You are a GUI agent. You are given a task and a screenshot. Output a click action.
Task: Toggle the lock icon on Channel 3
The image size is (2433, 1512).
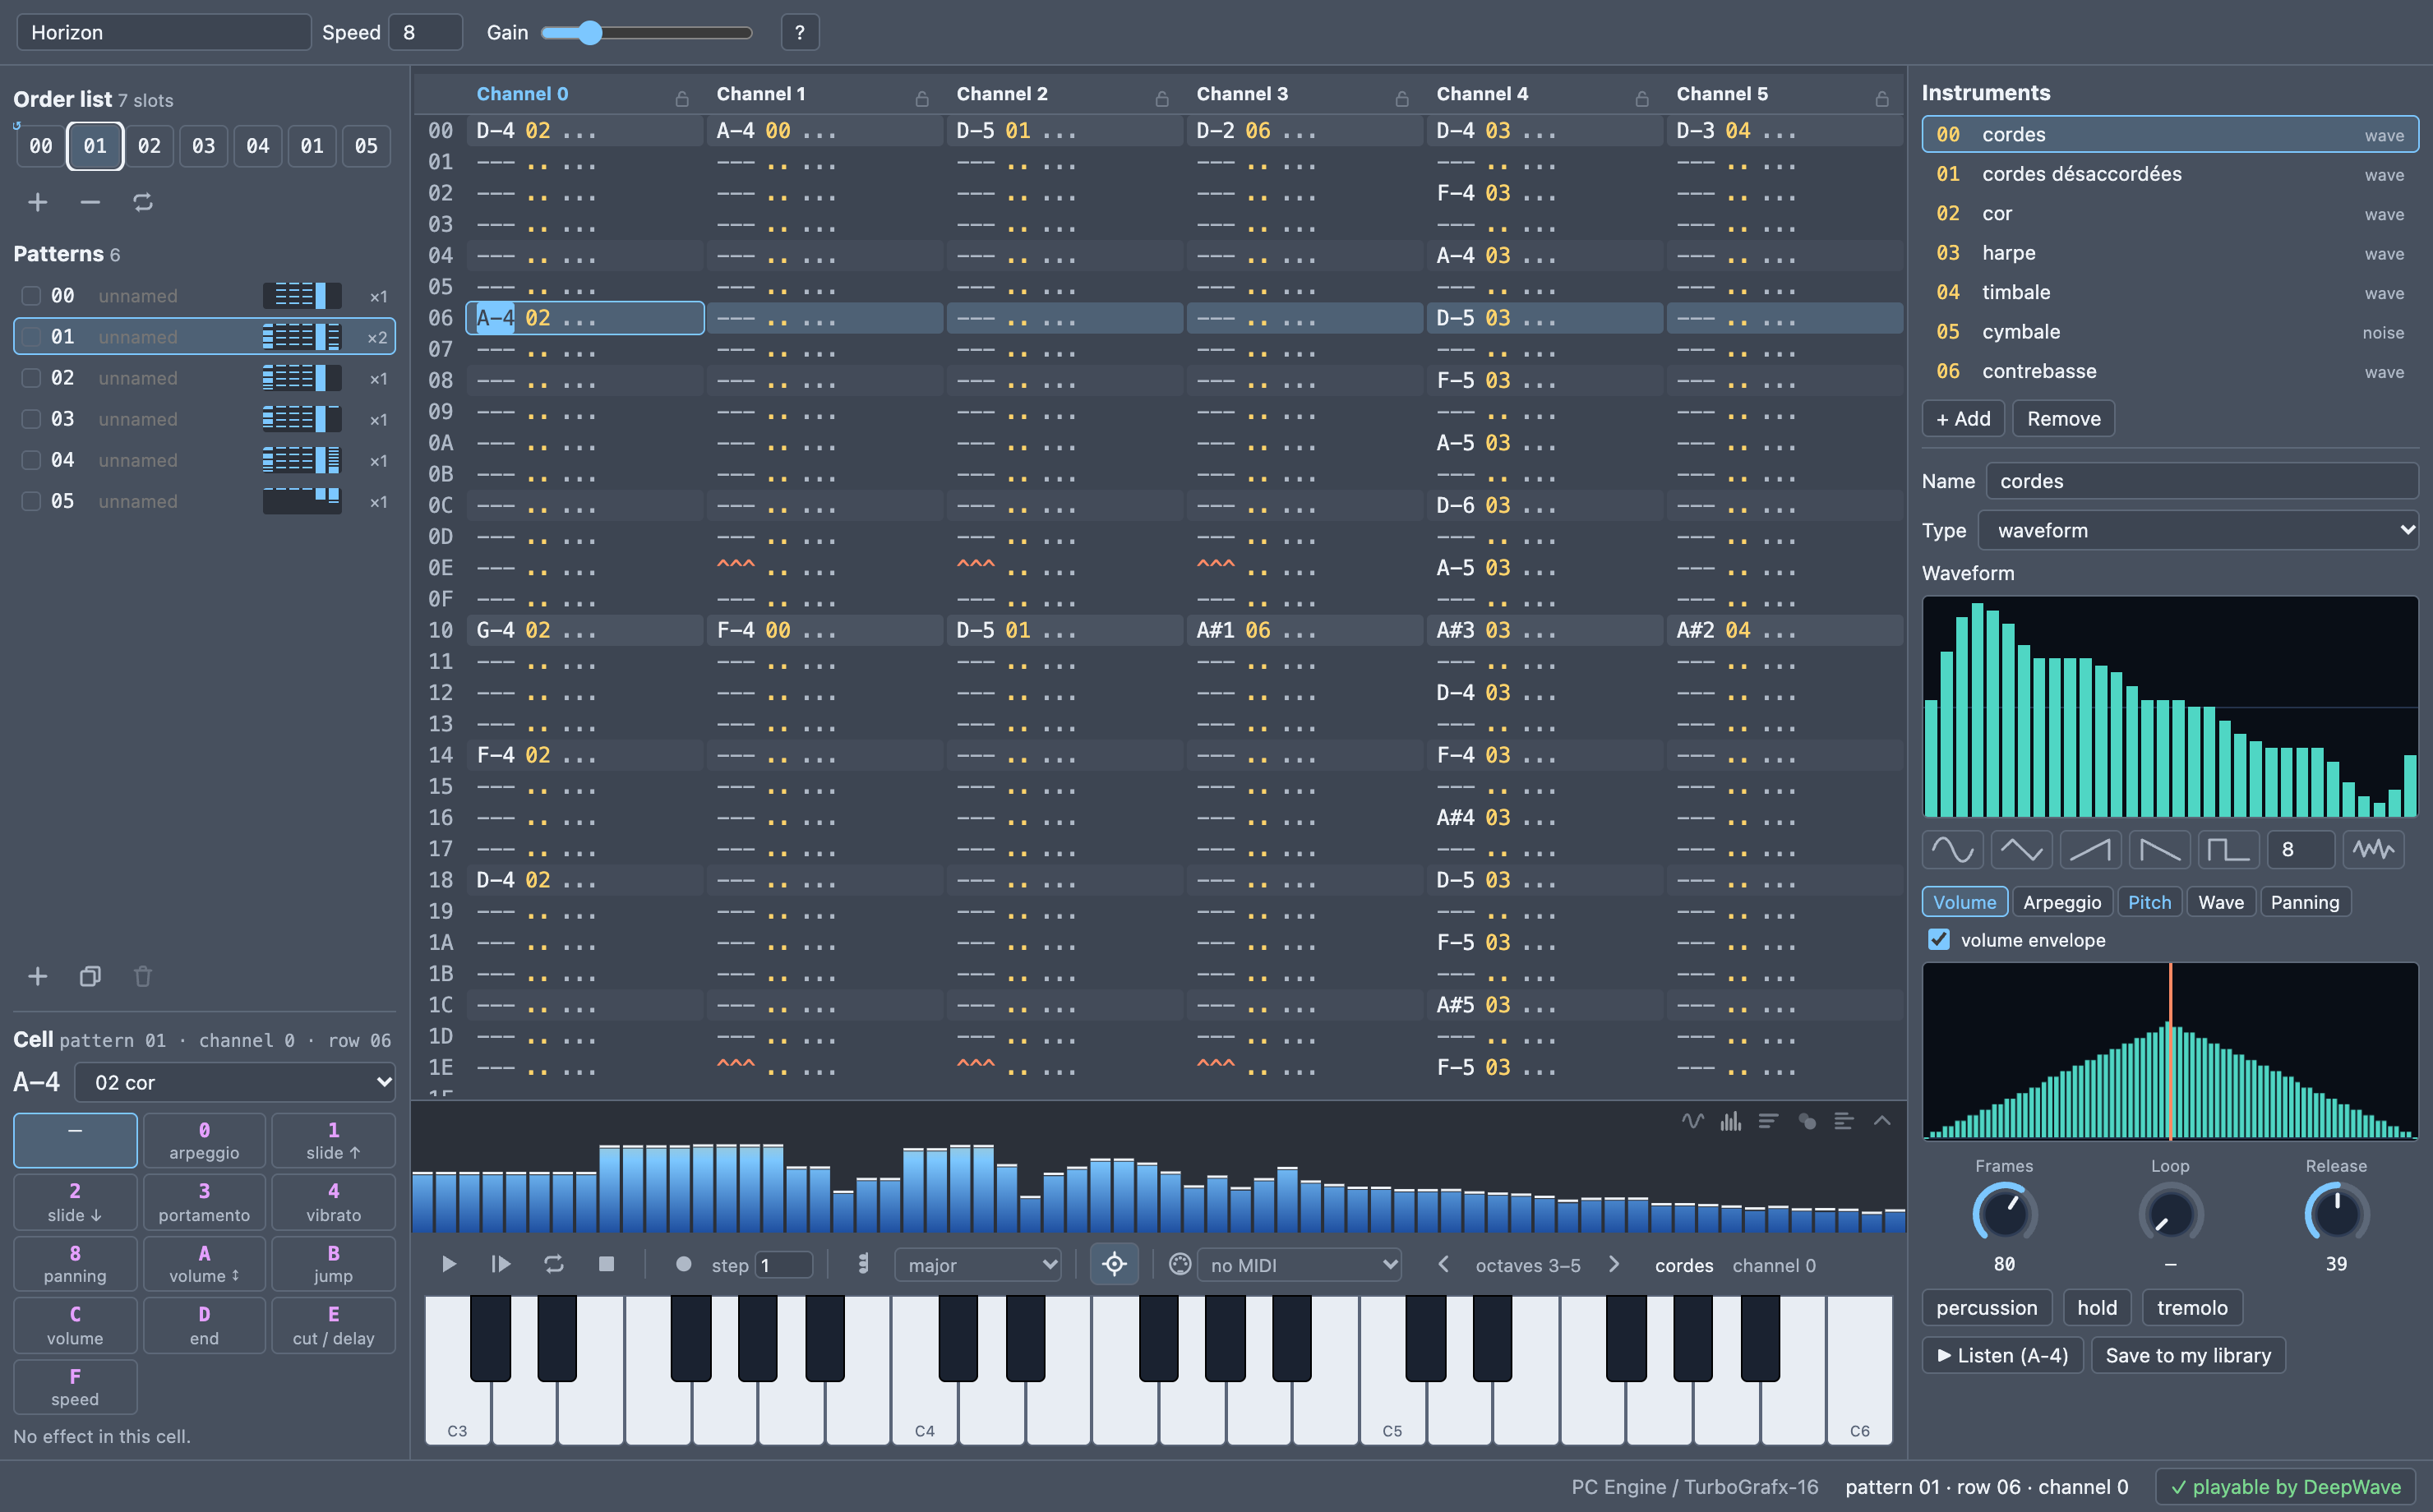click(1402, 98)
